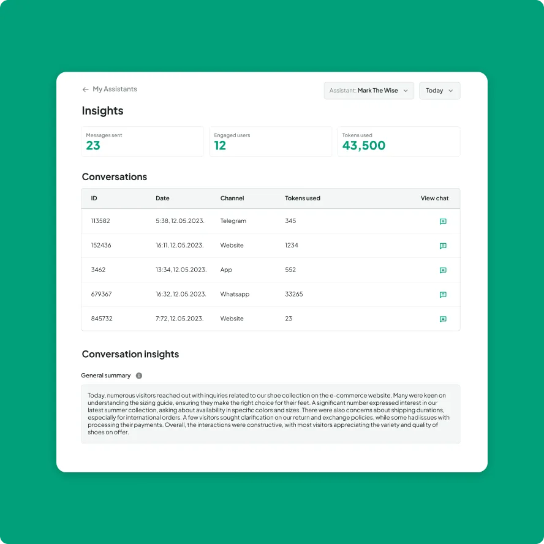Click the Tokens used 43,500 card

(399, 142)
